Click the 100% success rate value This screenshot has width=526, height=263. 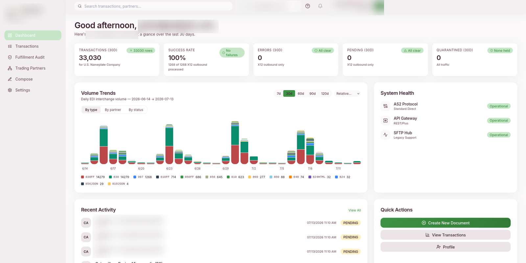(x=177, y=58)
